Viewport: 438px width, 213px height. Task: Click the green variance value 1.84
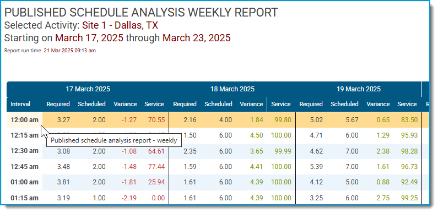pos(257,120)
